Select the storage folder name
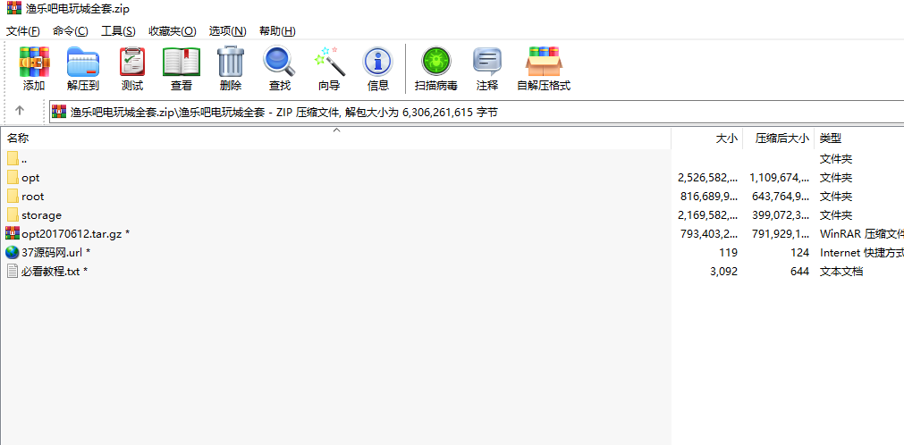The height and width of the screenshot is (445, 904). 41,215
